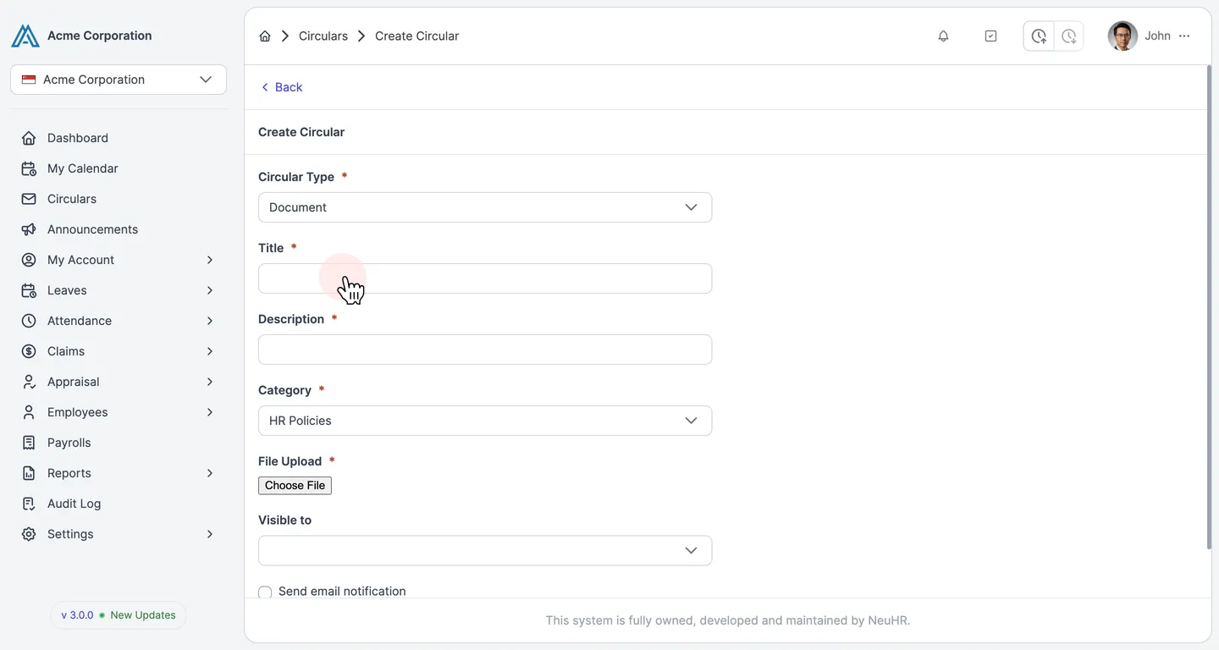Click the clock-in icon button
This screenshot has width=1219, height=650.
point(1039,36)
